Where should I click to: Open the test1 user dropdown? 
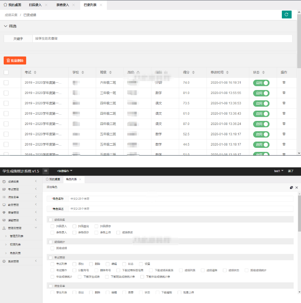pyautogui.click(x=279, y=171)
